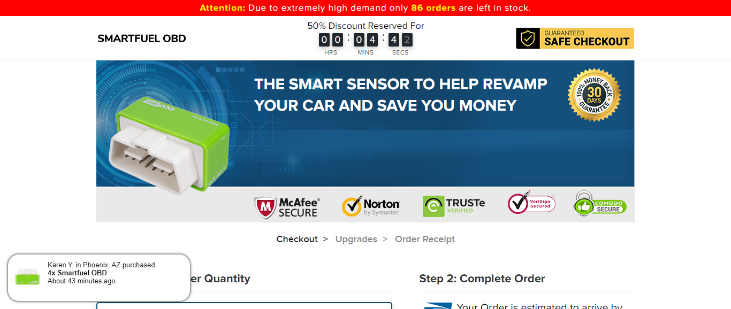
Task: Click the VeriSign Secured badge
Action: [531, 203]
